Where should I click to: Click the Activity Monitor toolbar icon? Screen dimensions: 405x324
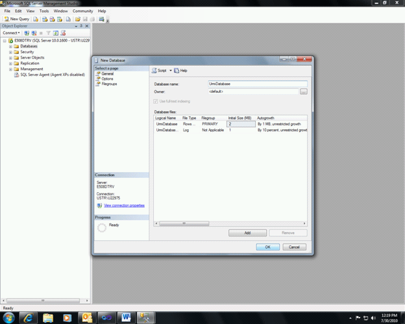pyautogui.click(x=101, y=19)
